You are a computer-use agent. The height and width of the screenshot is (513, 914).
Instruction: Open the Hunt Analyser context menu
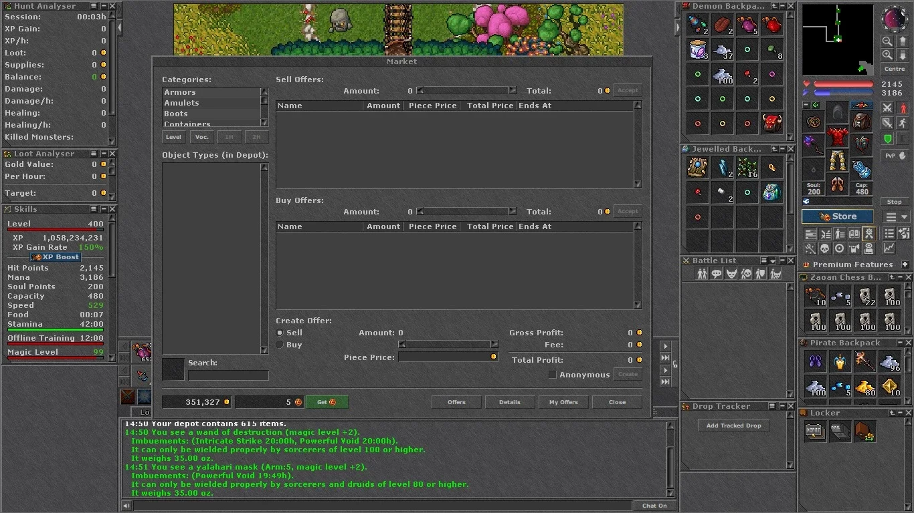pyautogui.click(x=94, y=6)
